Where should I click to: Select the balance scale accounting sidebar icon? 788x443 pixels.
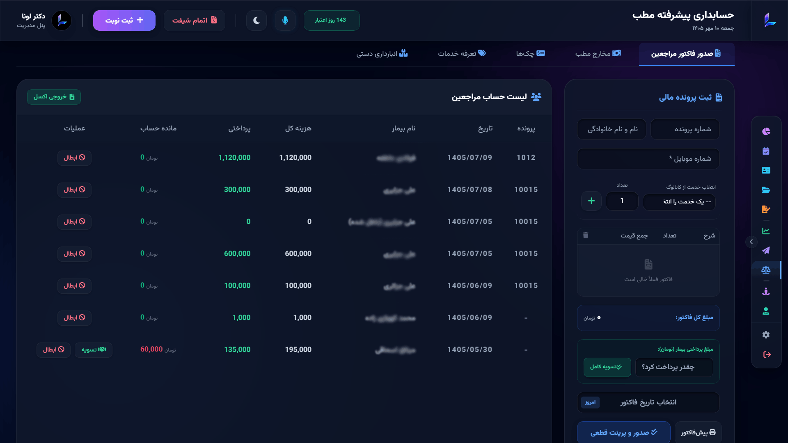(766, 270)
